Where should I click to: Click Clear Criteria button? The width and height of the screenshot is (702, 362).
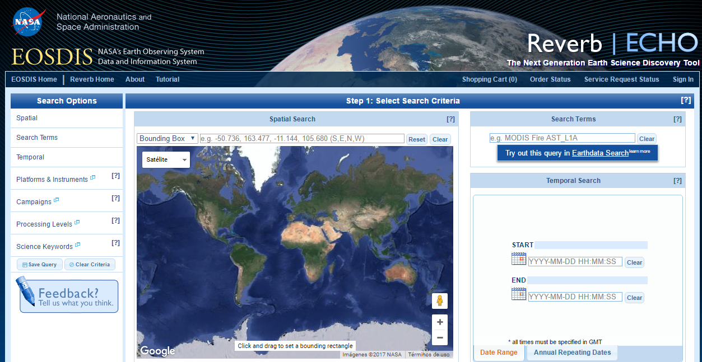point(90,265)
